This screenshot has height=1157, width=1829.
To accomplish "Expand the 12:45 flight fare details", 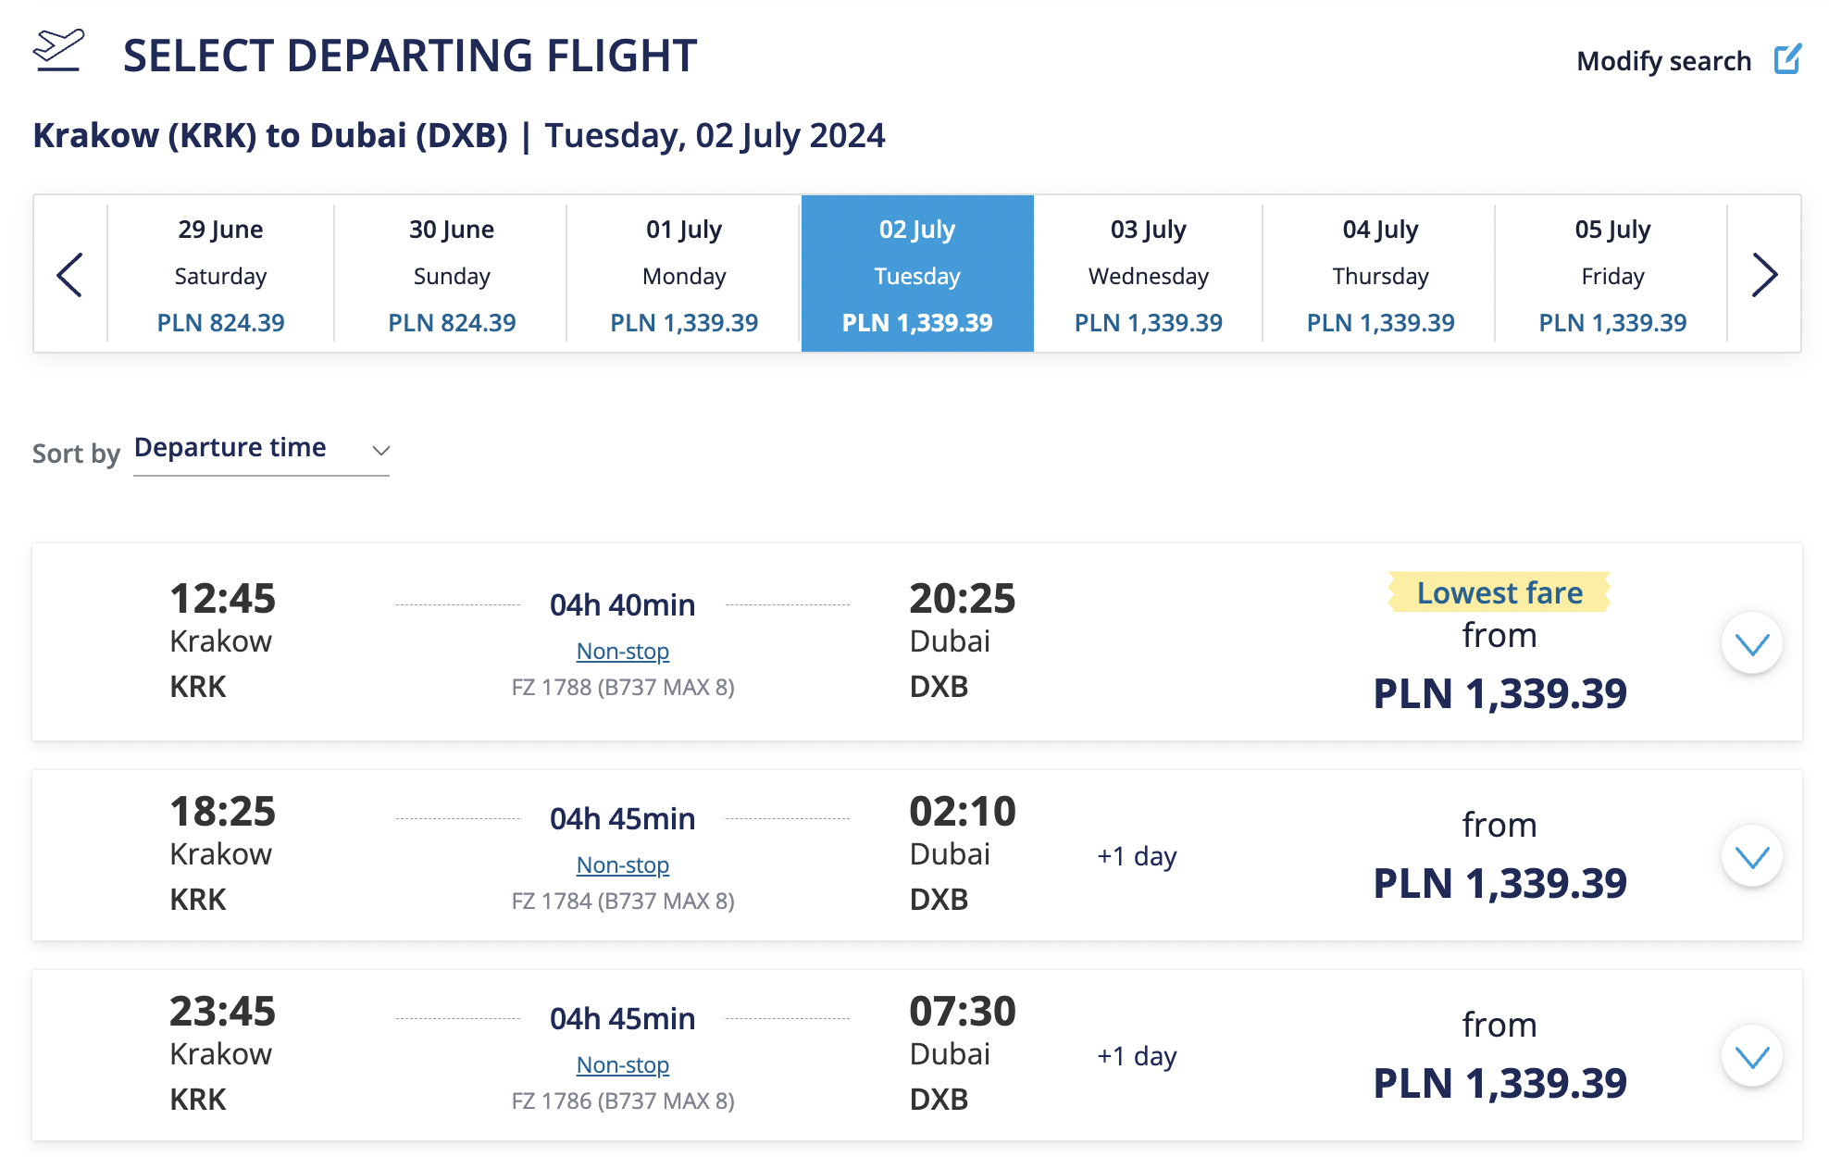I will pyautogui.click(x=1751, y=643).
